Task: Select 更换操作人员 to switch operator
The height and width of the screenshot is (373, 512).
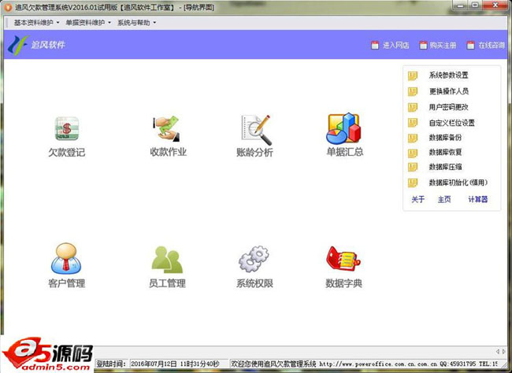Action: coord(449,91)
